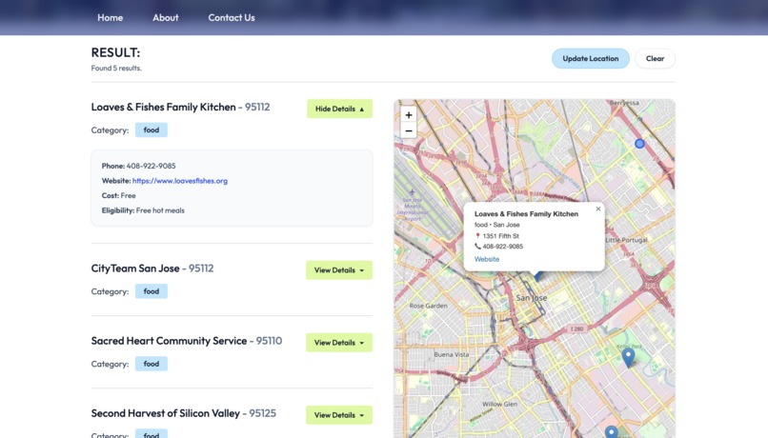The width and height of the screenshot is (768, 438).
Task: Select Second Harvest of Silicon Valley title
Action: tap(166, 413)
